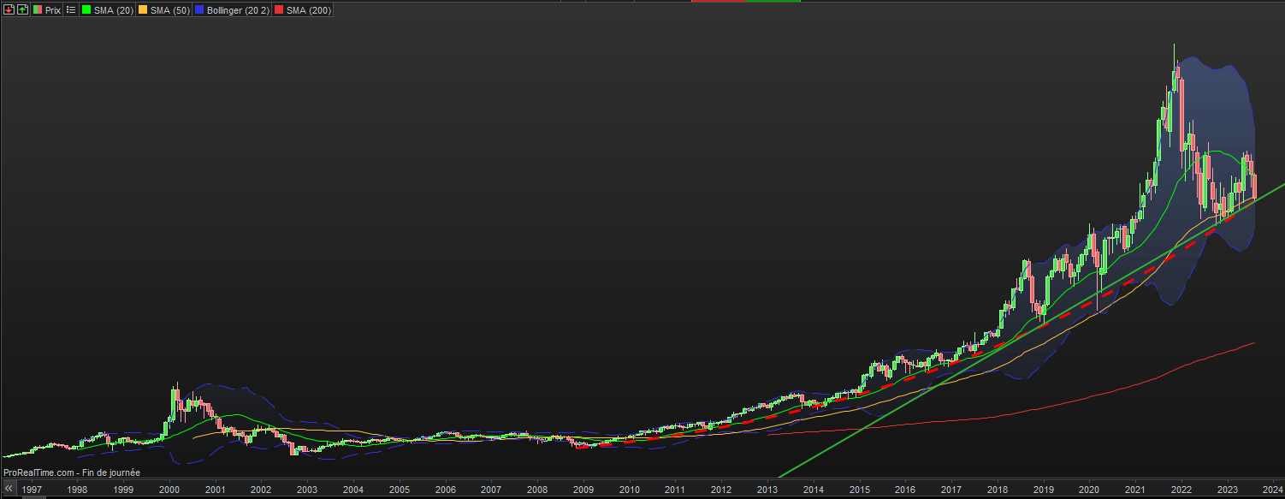This screenshot has width=1285, height=499.
Task: Click the red down-arrow document icon
Action: [x=9, y=10]
